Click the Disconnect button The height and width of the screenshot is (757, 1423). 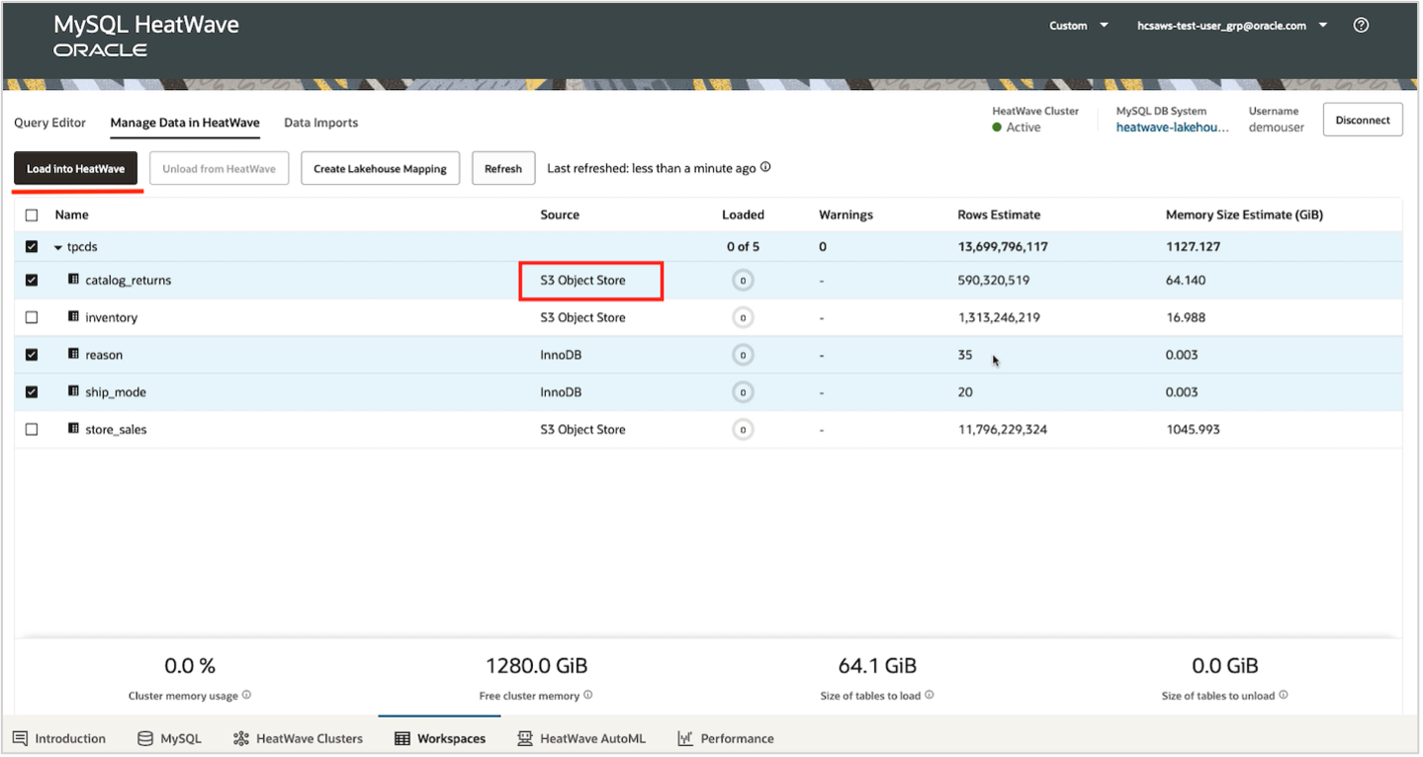point(1362,120)
